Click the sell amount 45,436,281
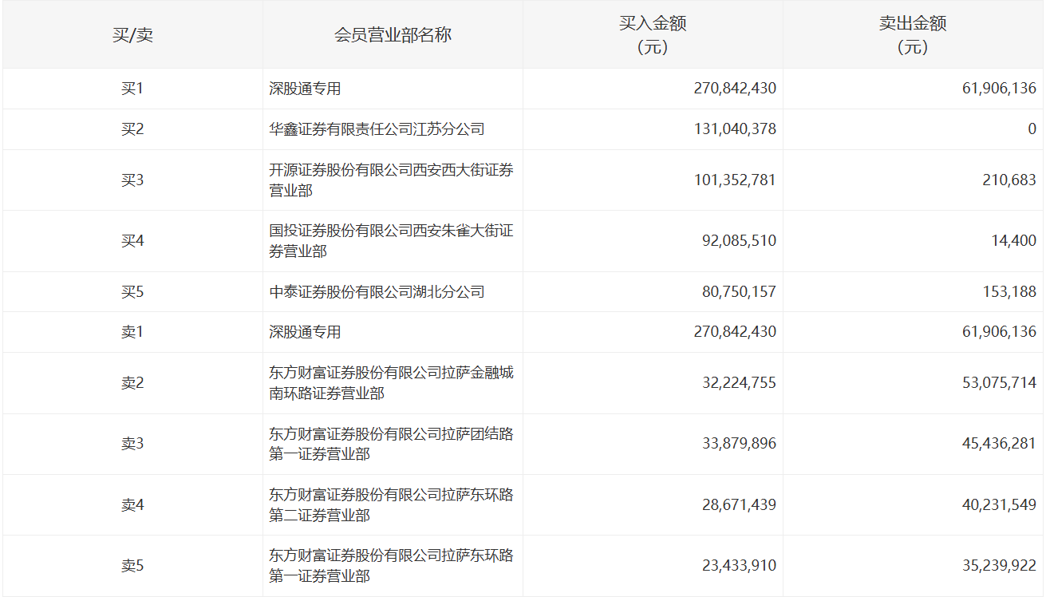This screenshot has width=1046, height=597. click(999, 444)
